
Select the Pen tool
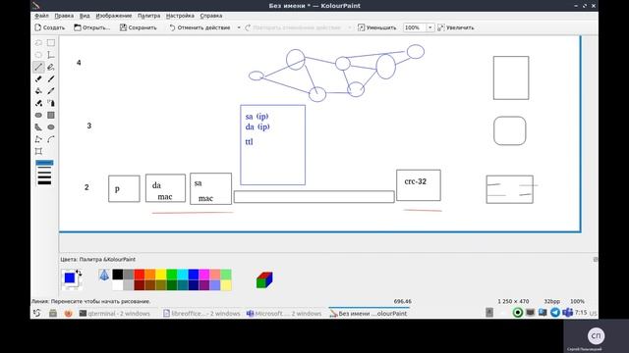[51, 67]
